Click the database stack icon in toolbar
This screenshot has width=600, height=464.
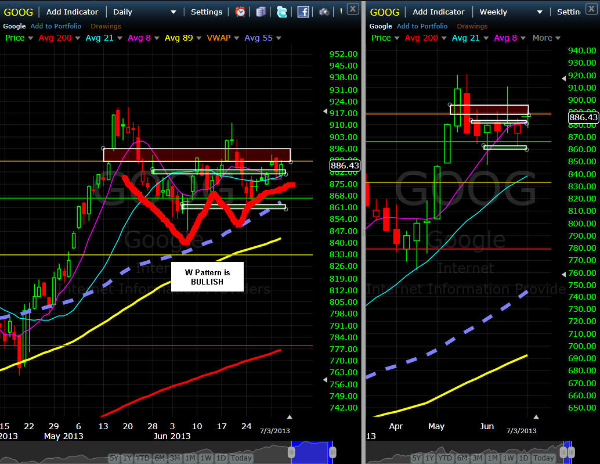coord(261,12)
